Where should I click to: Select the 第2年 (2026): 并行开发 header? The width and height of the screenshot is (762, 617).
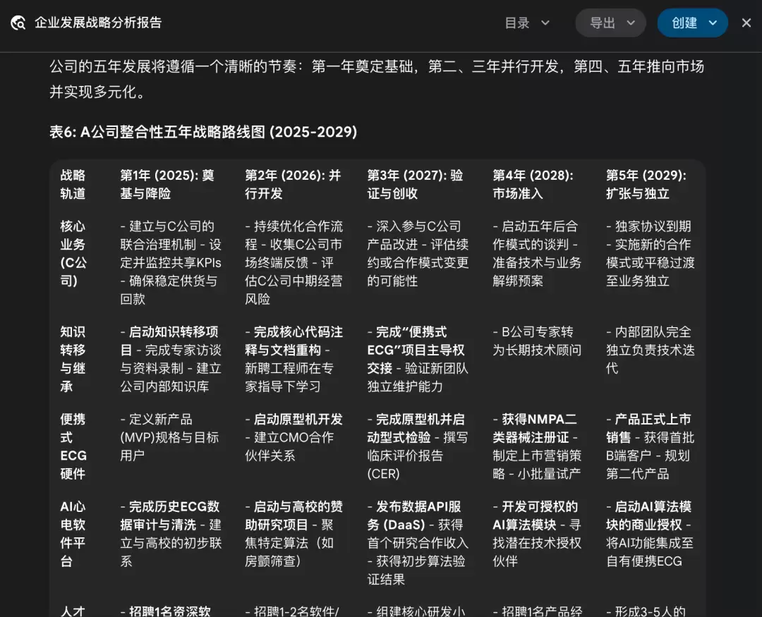click(x=293, y=185)
